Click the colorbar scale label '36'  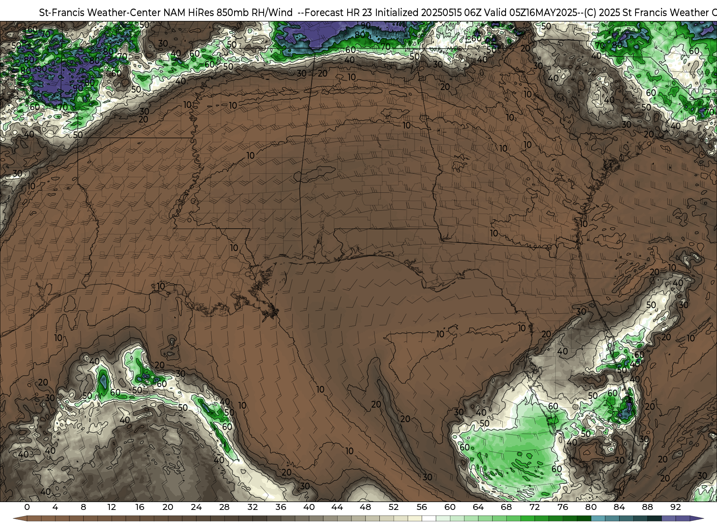point(281,507)
